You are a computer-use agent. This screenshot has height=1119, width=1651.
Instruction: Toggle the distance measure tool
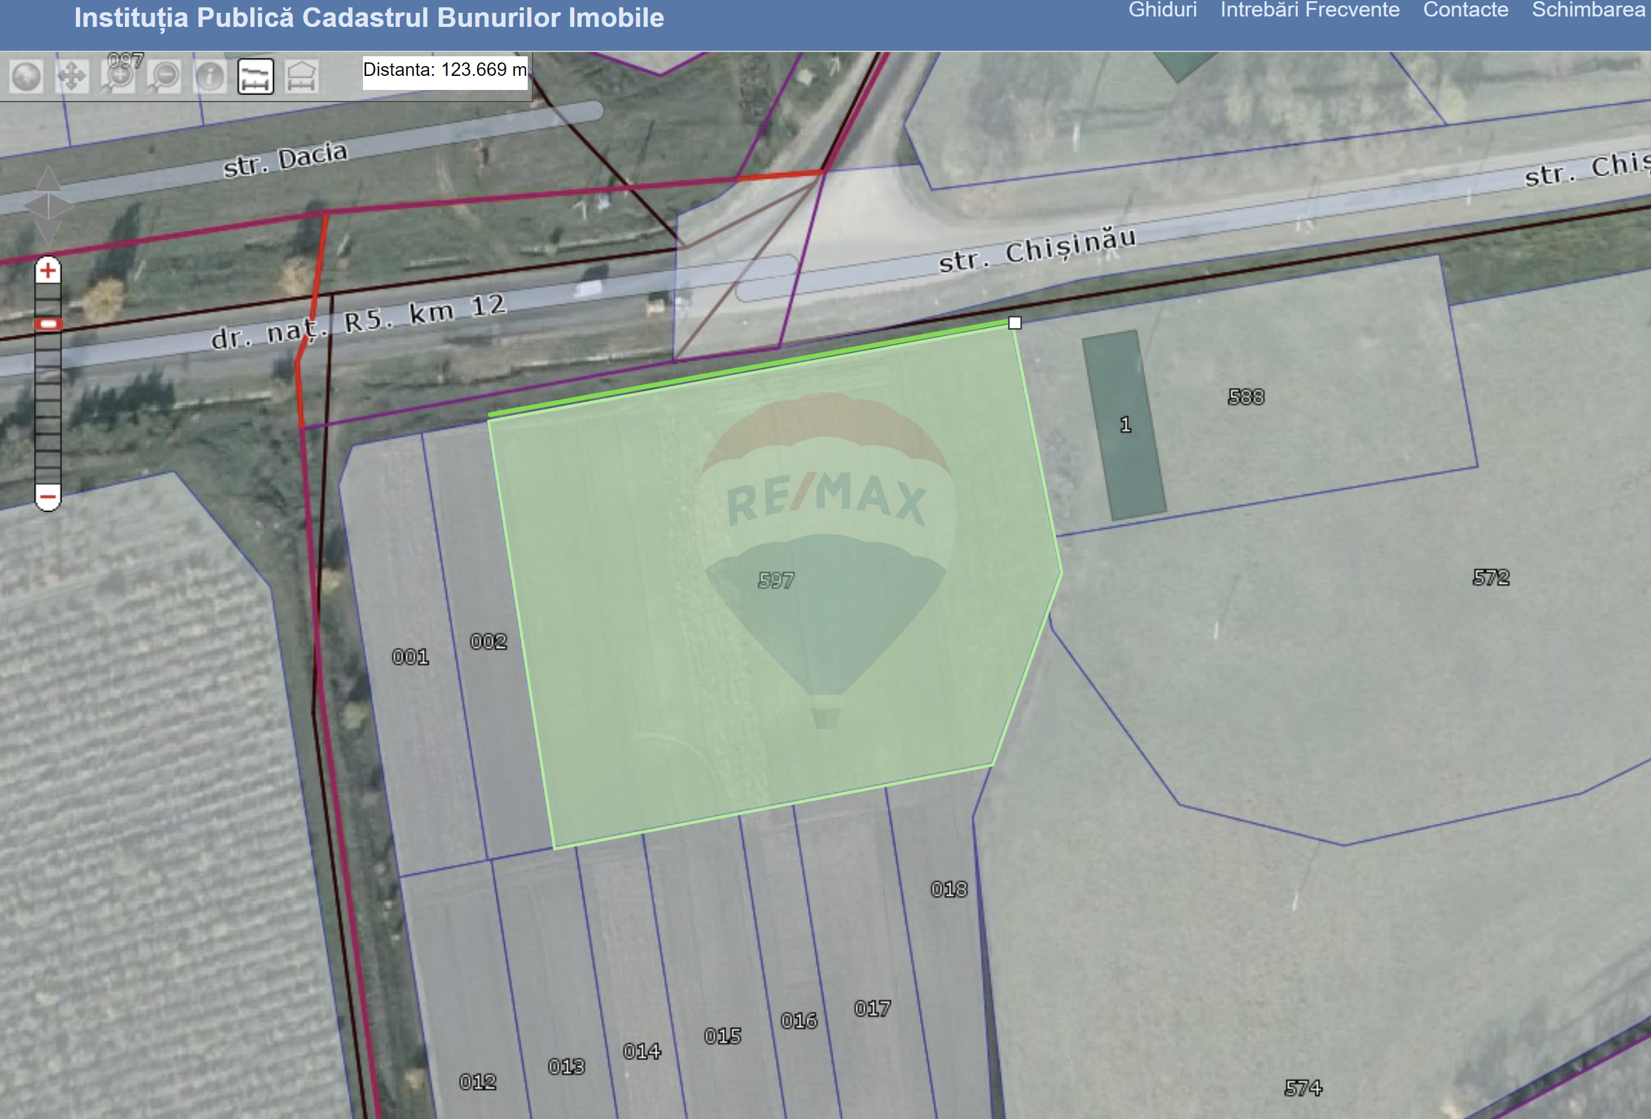255,76
